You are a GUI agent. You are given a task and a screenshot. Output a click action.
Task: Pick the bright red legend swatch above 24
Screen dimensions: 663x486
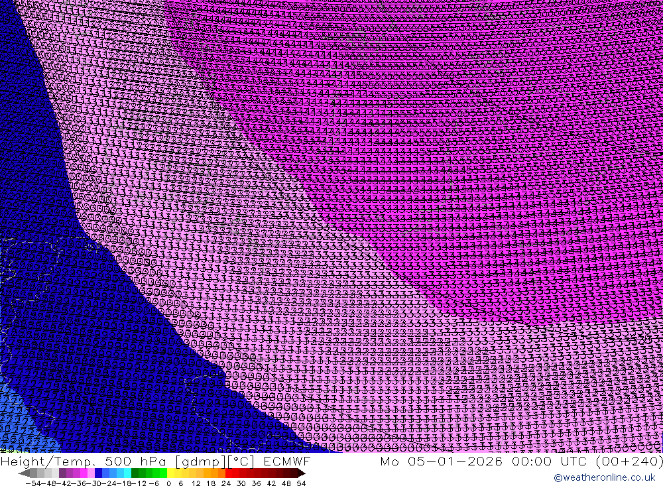point(229,473)
